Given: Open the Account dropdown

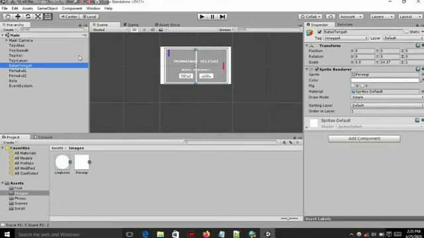Looking at the screenshot, I should [350, 17].
